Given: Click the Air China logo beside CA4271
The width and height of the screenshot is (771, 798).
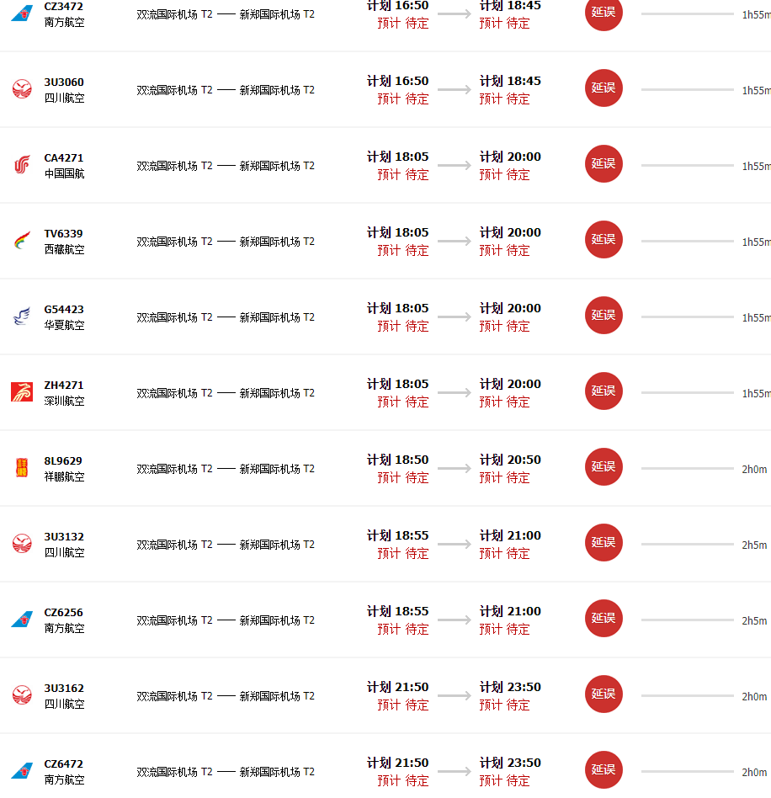Looking at the screenshot, I should pyautogui.click(x=22, y=165).
